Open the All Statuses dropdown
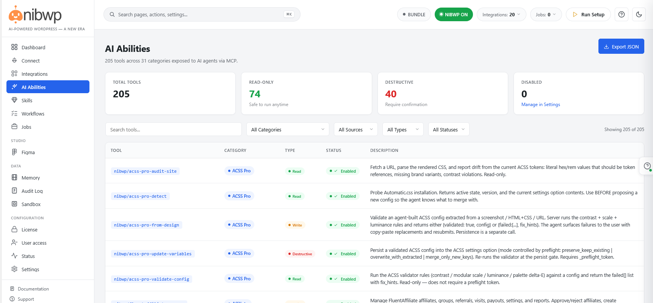 click(449, 130)
